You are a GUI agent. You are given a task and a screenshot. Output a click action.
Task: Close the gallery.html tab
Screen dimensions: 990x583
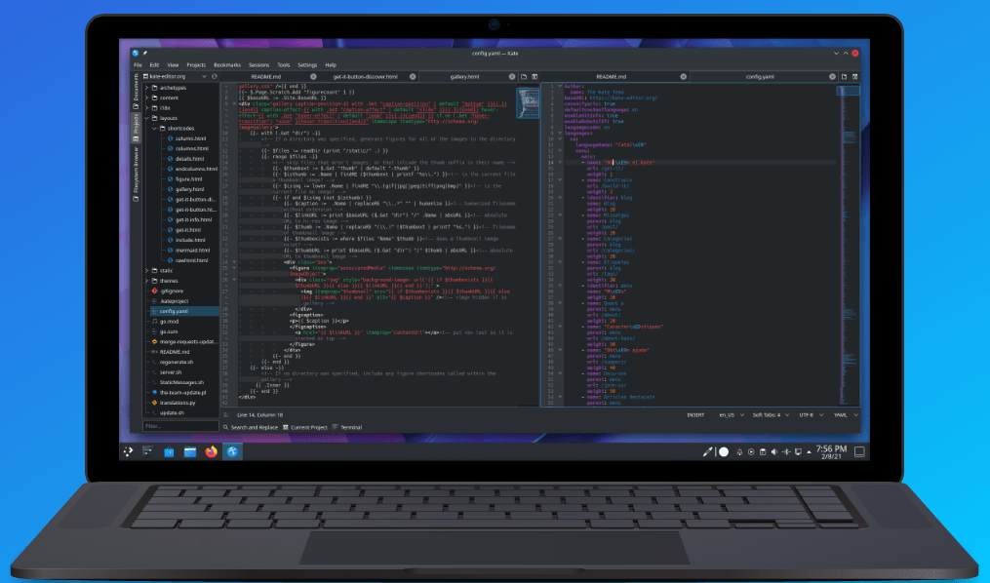pos(512,76)
